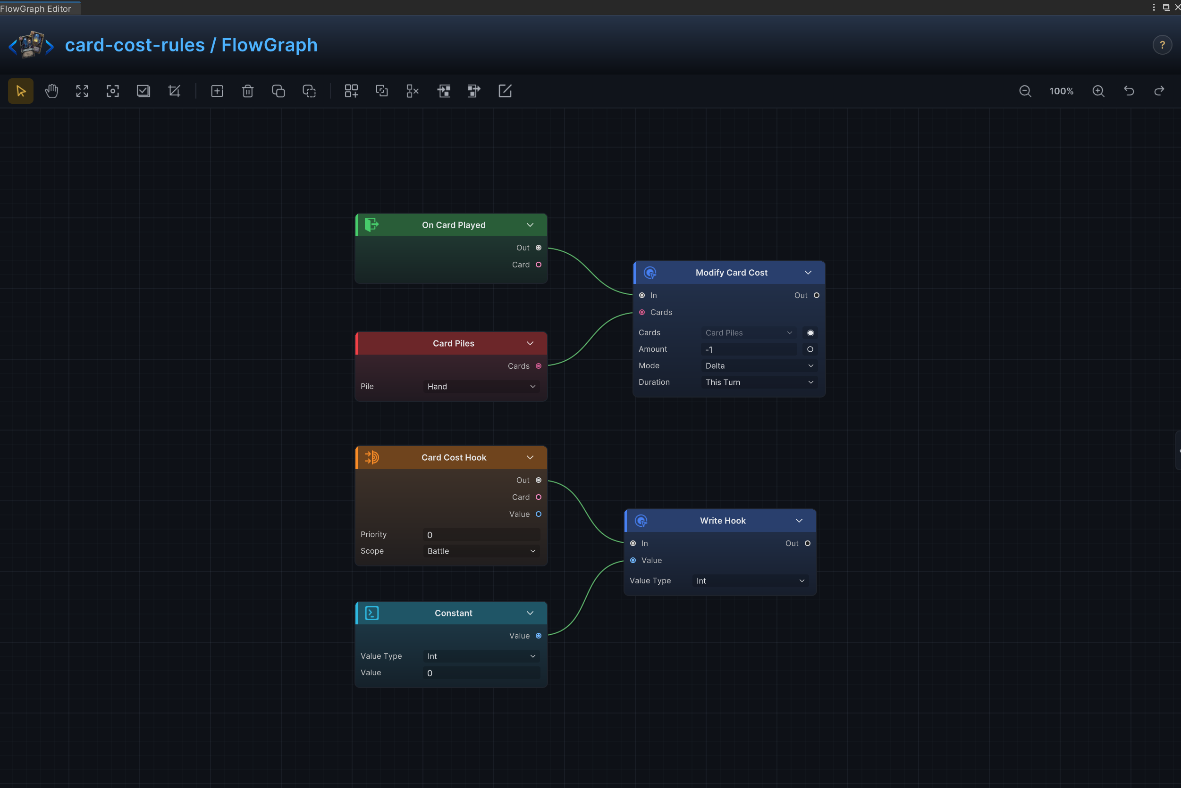The height and width of the screenshot is (788, 1181).
Task: Open the window options kebab menu
Action: tap(1154, 7)
